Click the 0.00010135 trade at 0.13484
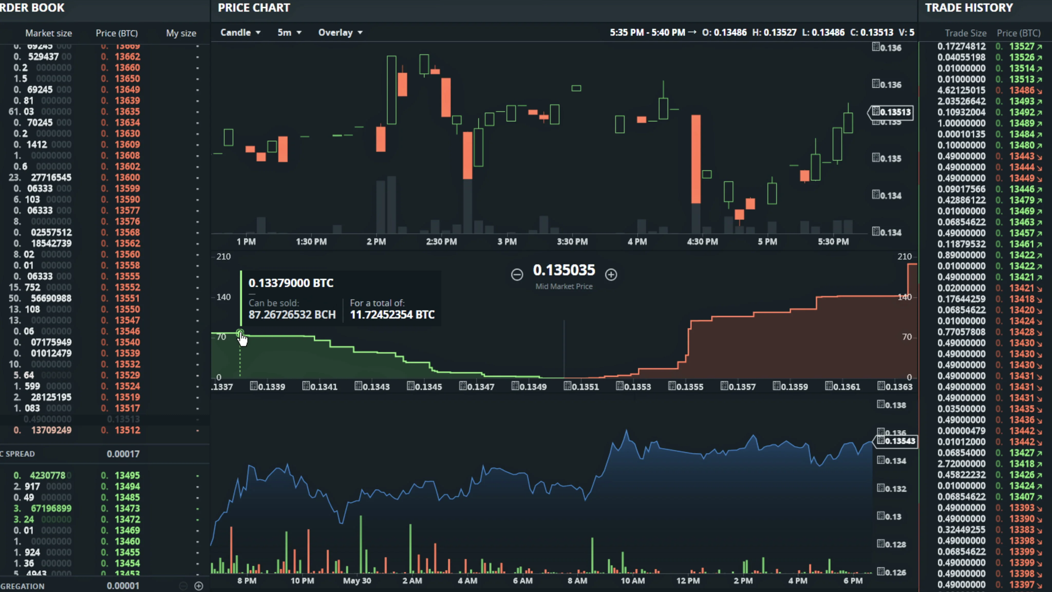1052x592 pixels. click(x=986, y=134)
